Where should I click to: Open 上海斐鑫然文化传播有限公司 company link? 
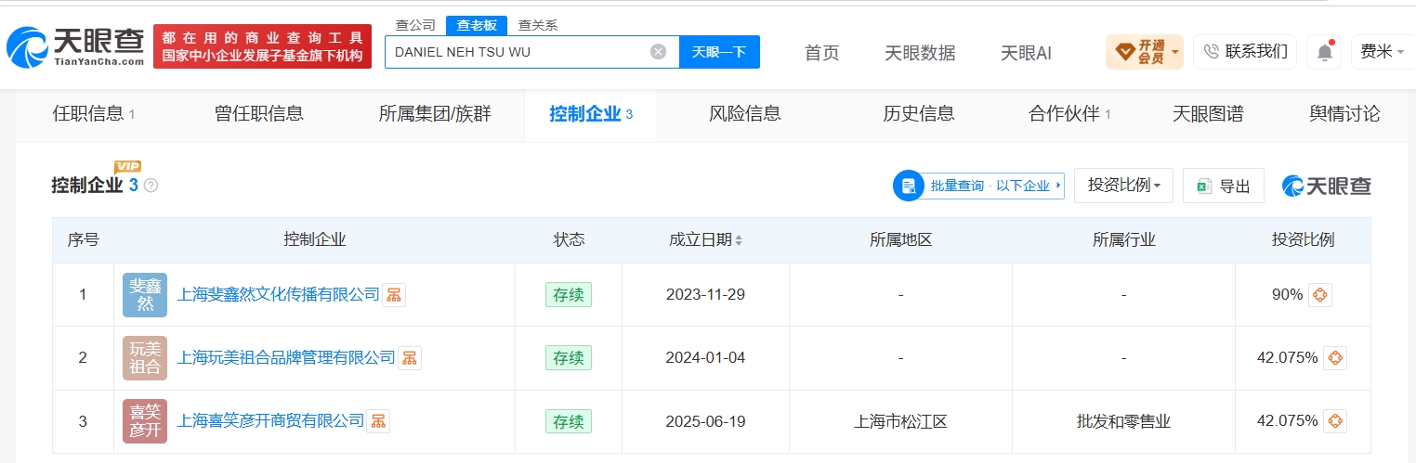click(279, 295)
